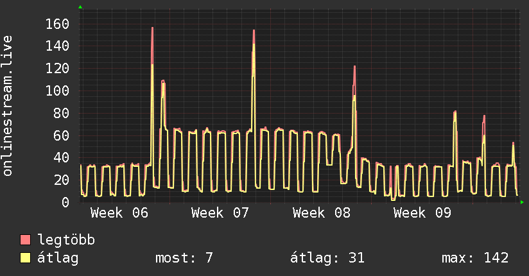The width and height of the screenshot is (529, 276).
Task: Click the onlinestream.live vertical axis title
Action: [7, 106]
